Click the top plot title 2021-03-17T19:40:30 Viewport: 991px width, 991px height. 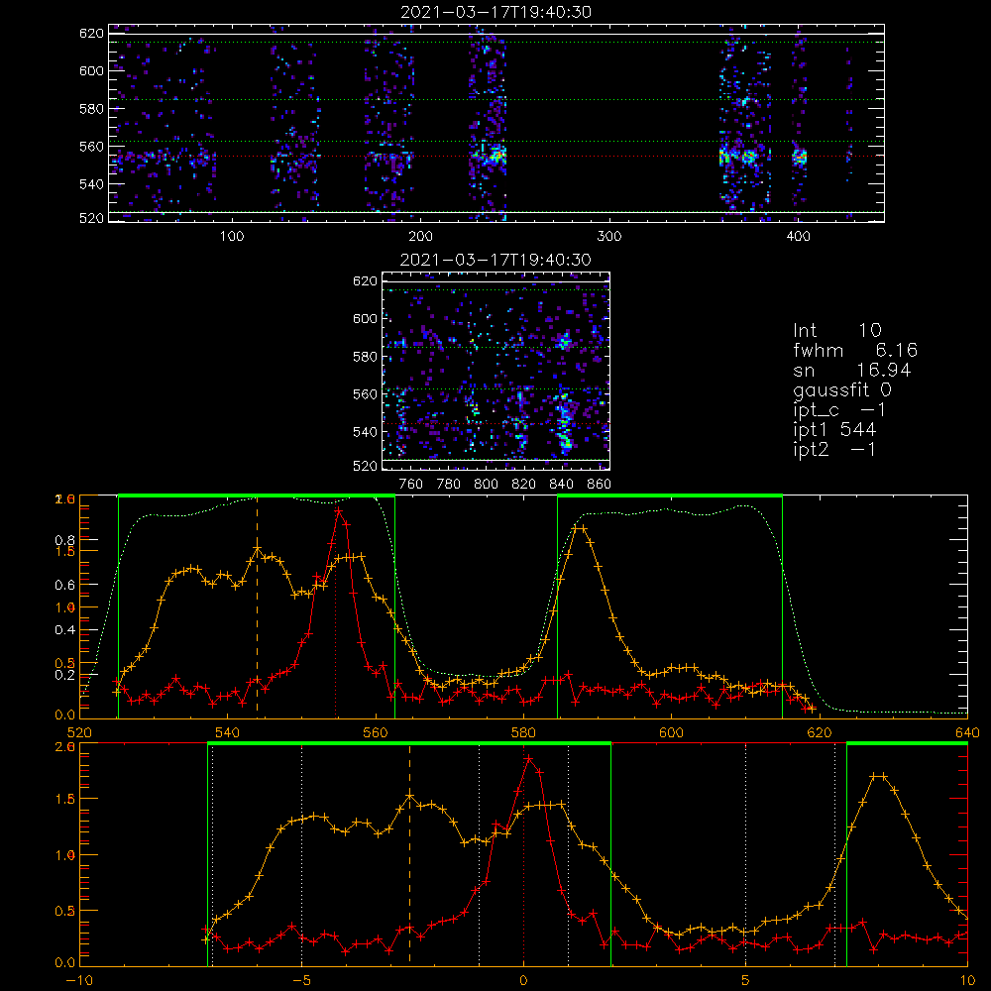tap(496, 12)
